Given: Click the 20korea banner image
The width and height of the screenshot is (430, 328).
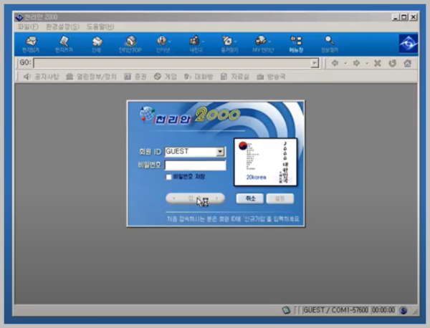Looking at the screenshot, I should [265, 163].
